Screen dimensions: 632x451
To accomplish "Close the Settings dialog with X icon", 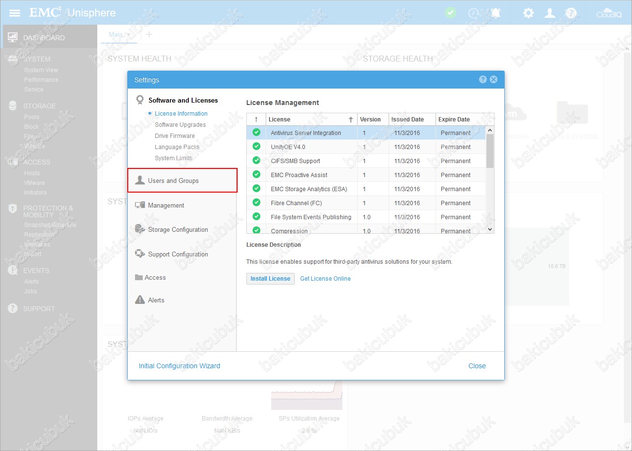I will tap(494, 79).
